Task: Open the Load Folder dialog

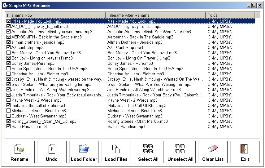Action: (x=84, y=152)
